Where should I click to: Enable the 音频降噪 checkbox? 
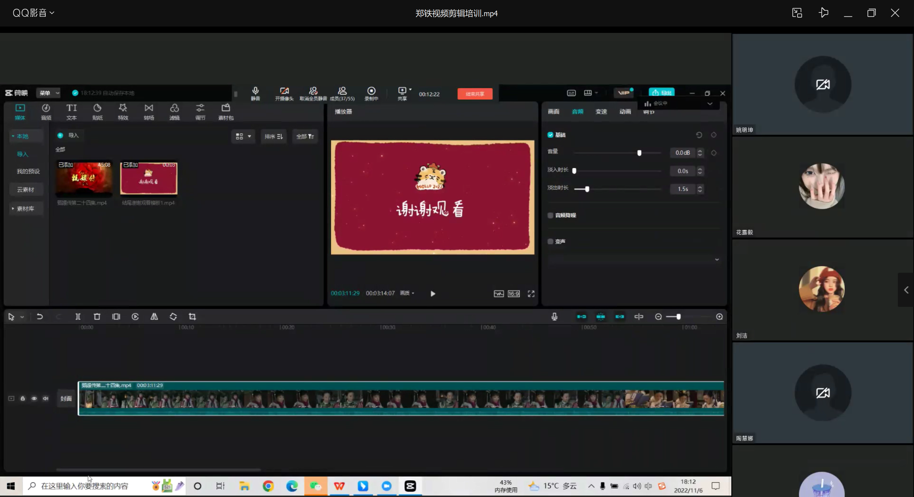550,215
